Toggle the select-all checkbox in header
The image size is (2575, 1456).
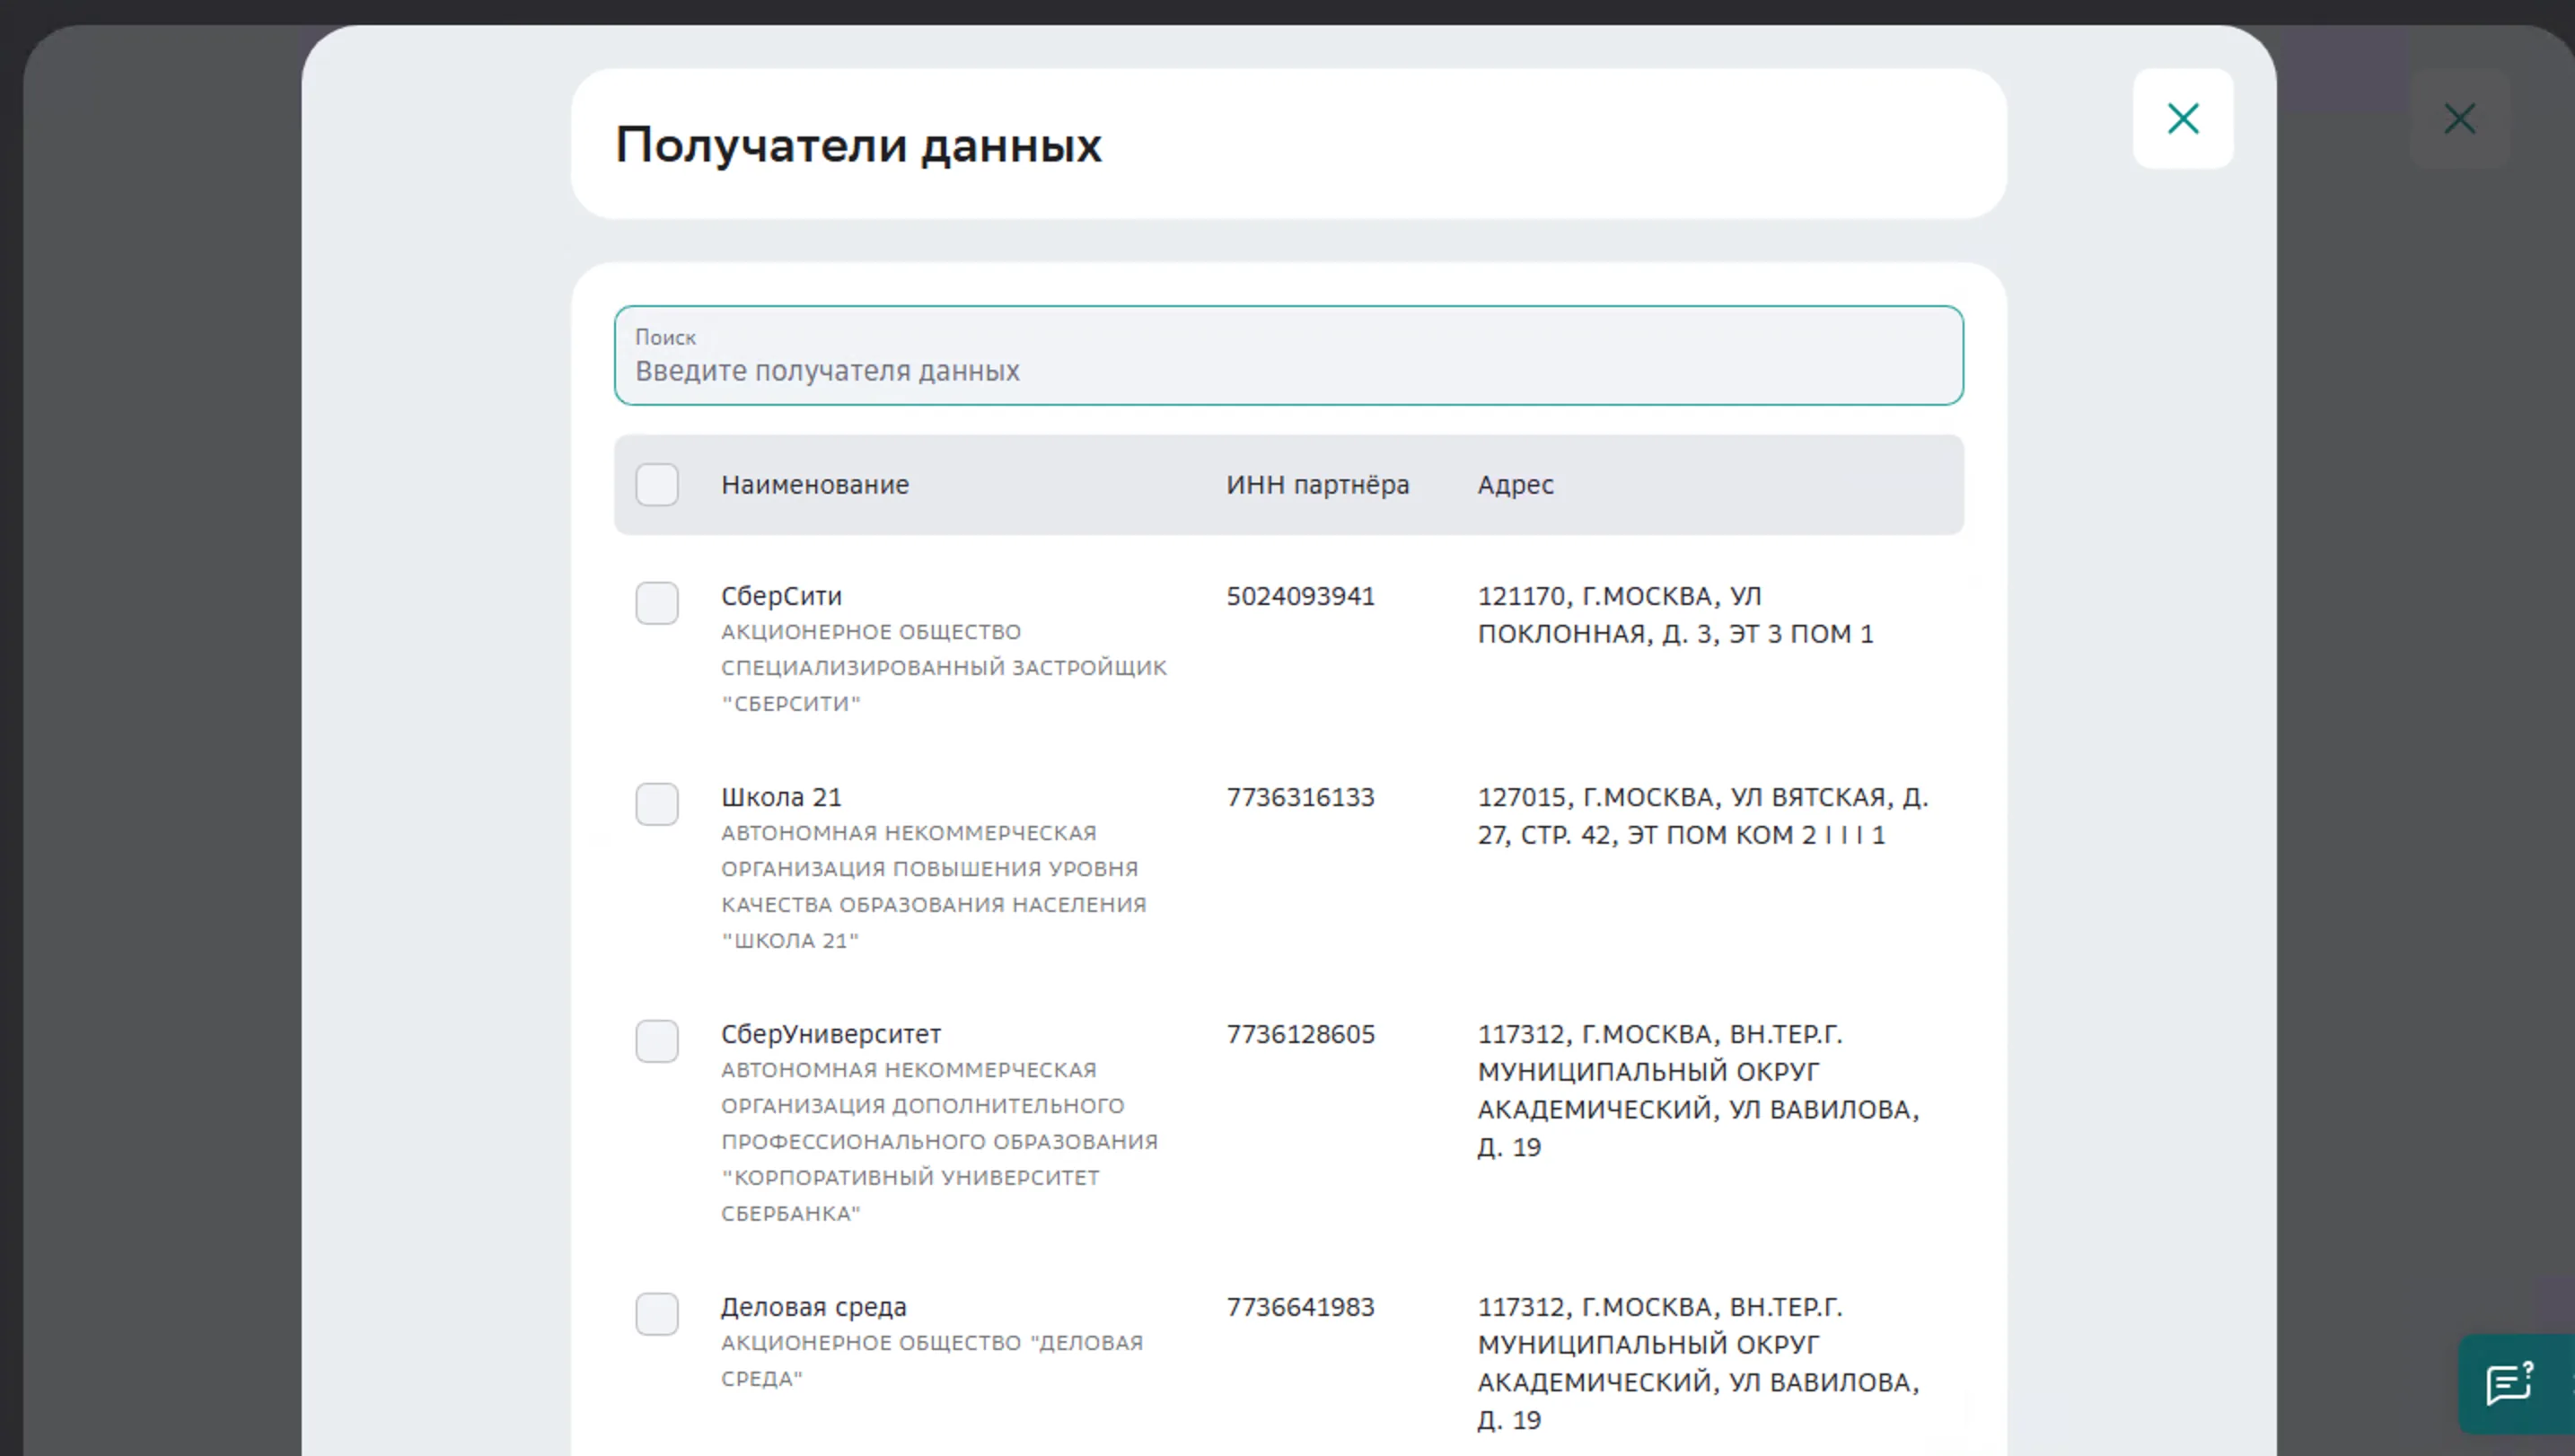657,485
